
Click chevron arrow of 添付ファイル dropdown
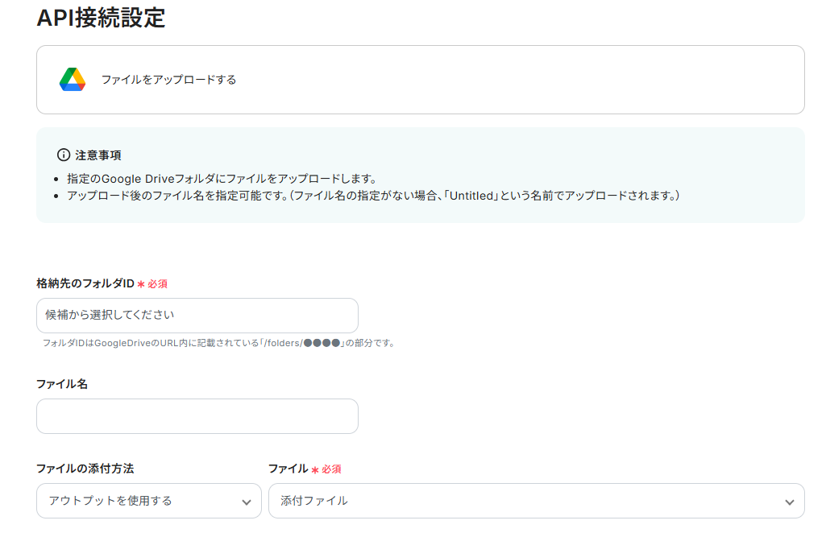click(789, 502)
